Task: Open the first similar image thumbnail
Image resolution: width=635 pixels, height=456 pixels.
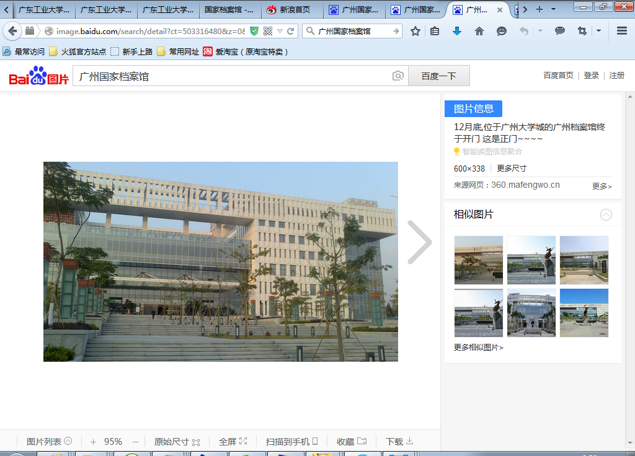Action: (478, 260)
